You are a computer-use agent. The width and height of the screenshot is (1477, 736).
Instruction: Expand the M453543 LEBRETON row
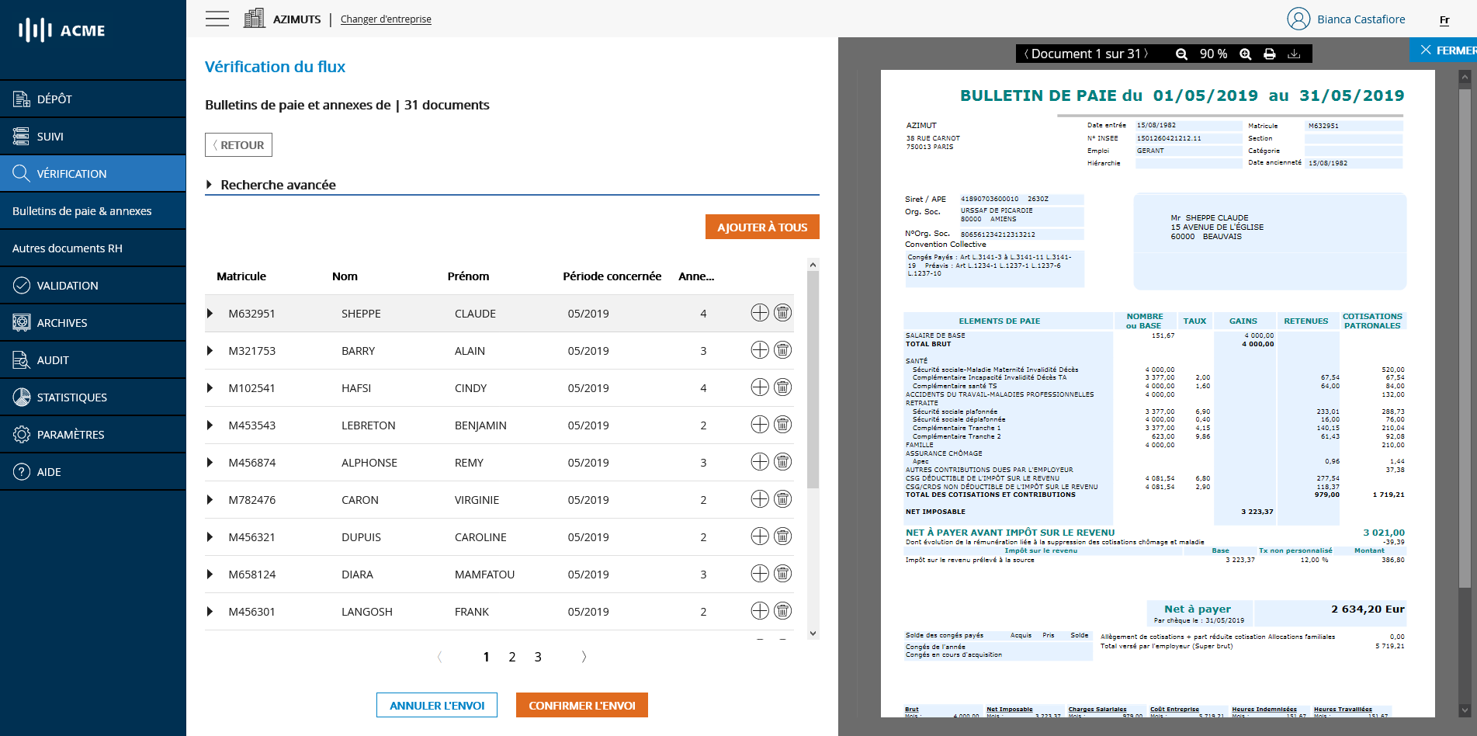click(210, 425)
